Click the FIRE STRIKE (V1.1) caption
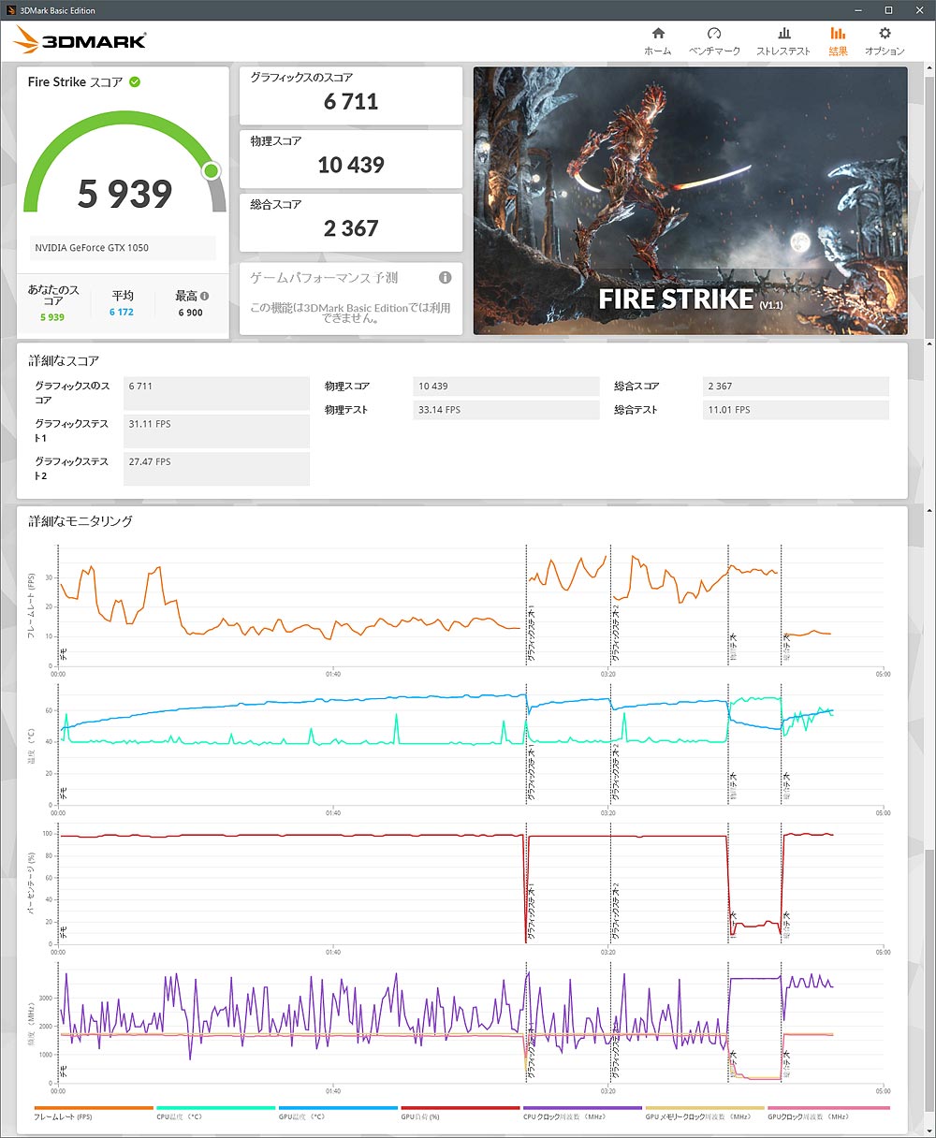This screenshot has width=936, height=1138. [691, 299]
